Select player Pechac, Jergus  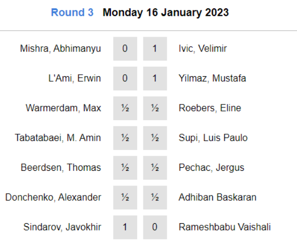(x=211, y=168)
